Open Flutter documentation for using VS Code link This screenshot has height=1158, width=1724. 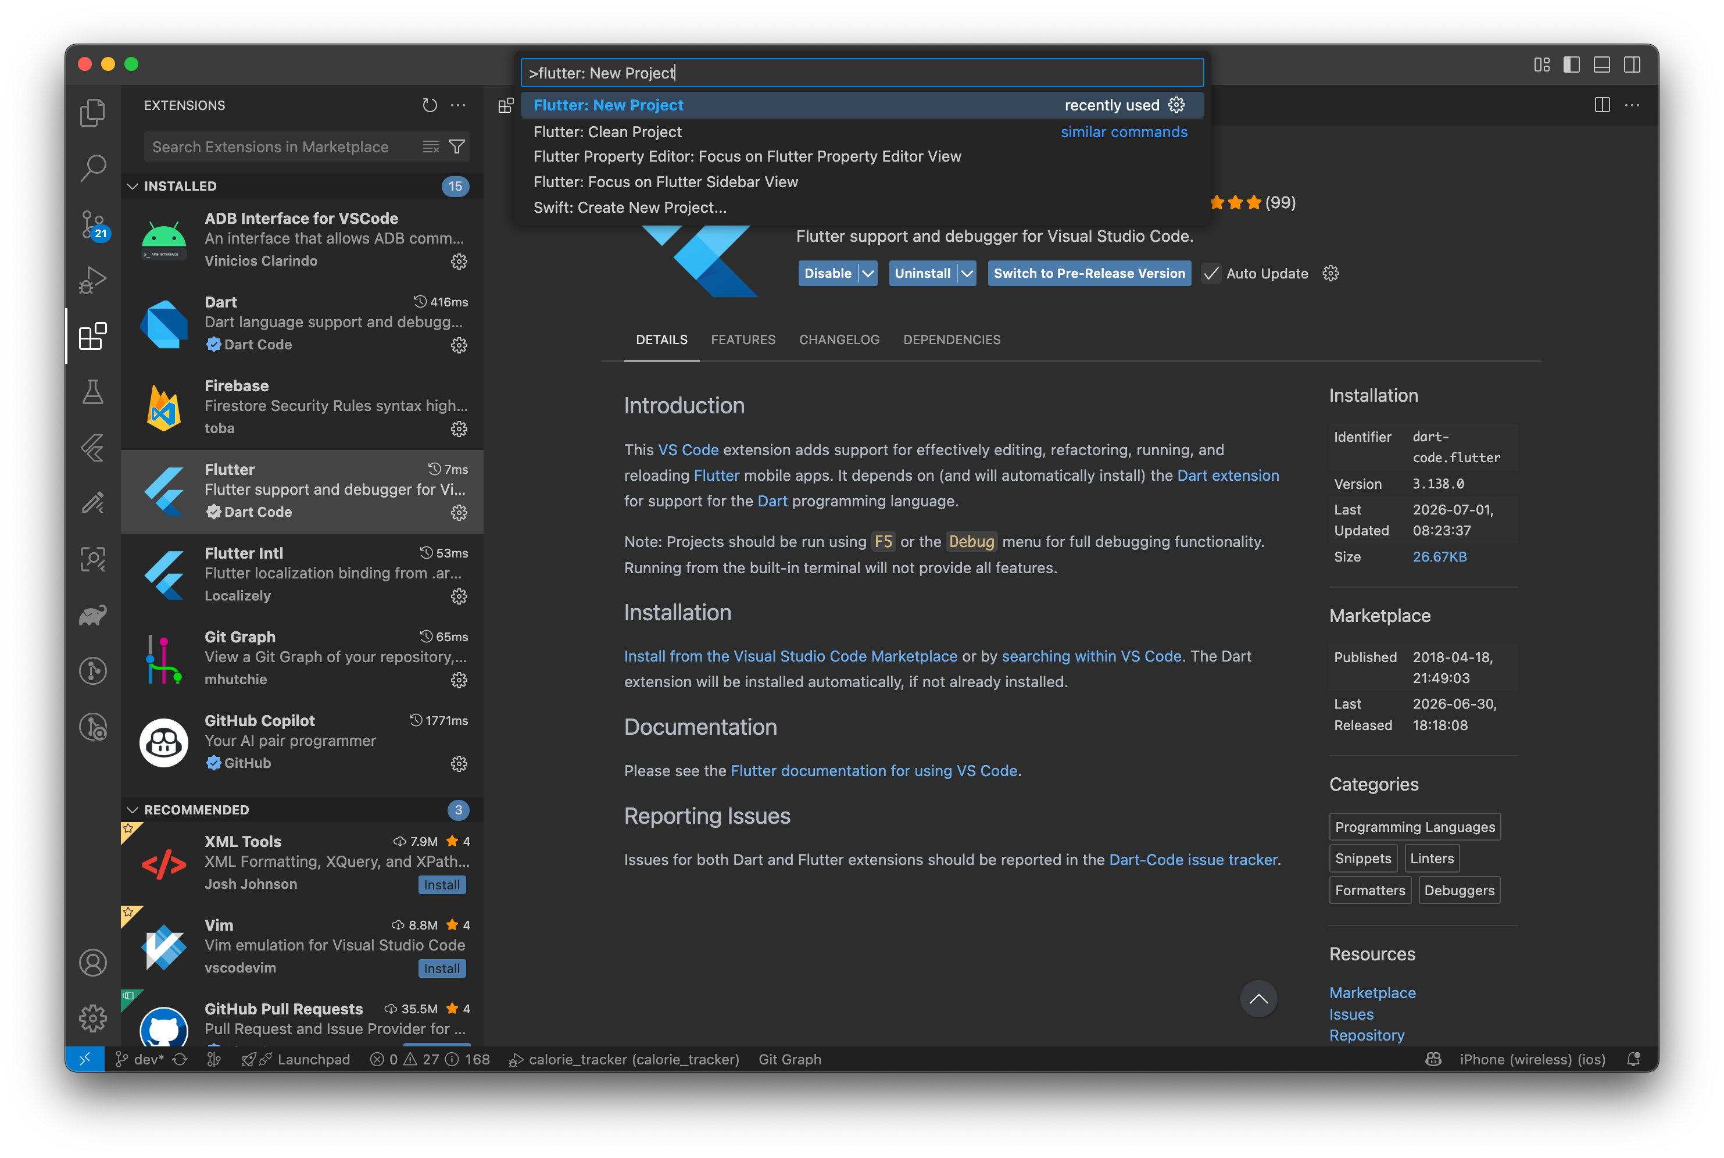[874, 771]
